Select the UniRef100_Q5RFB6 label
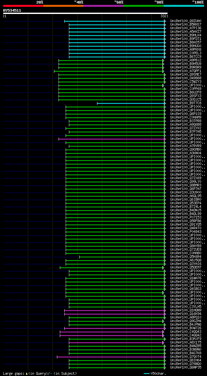 click(x=186, y=221)
